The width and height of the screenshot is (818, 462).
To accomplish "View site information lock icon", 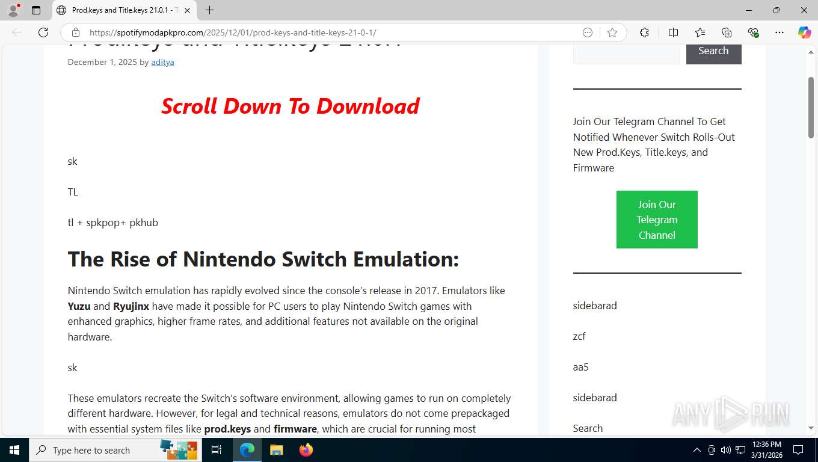I will [76, 32].
